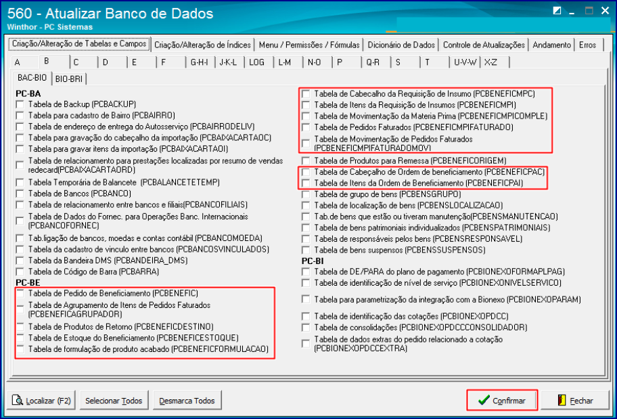617x419 pixels.
Task: Tick Tabela de Produtos de Retorno (PCBENEFICDESTINO)
Action: pos(20,327)
